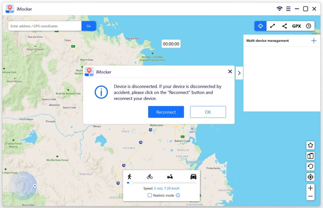Viewport: 323px width, 208px height.
Task: Click the Walkerston map label
Action: pyautogui.click(x=156, y=125)
